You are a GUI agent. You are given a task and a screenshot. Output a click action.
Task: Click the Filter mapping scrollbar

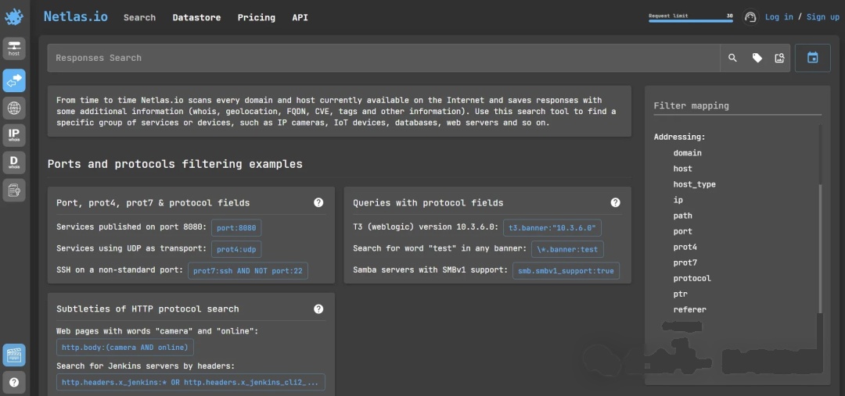tap(821, 248)
